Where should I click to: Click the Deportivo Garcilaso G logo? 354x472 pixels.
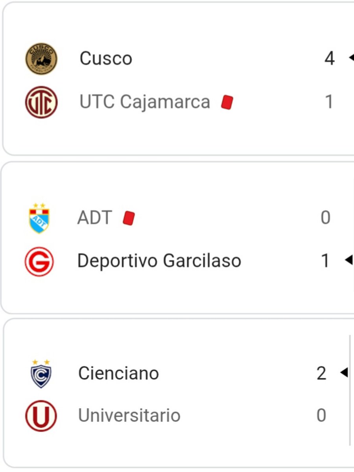click(x=39, y=261)
